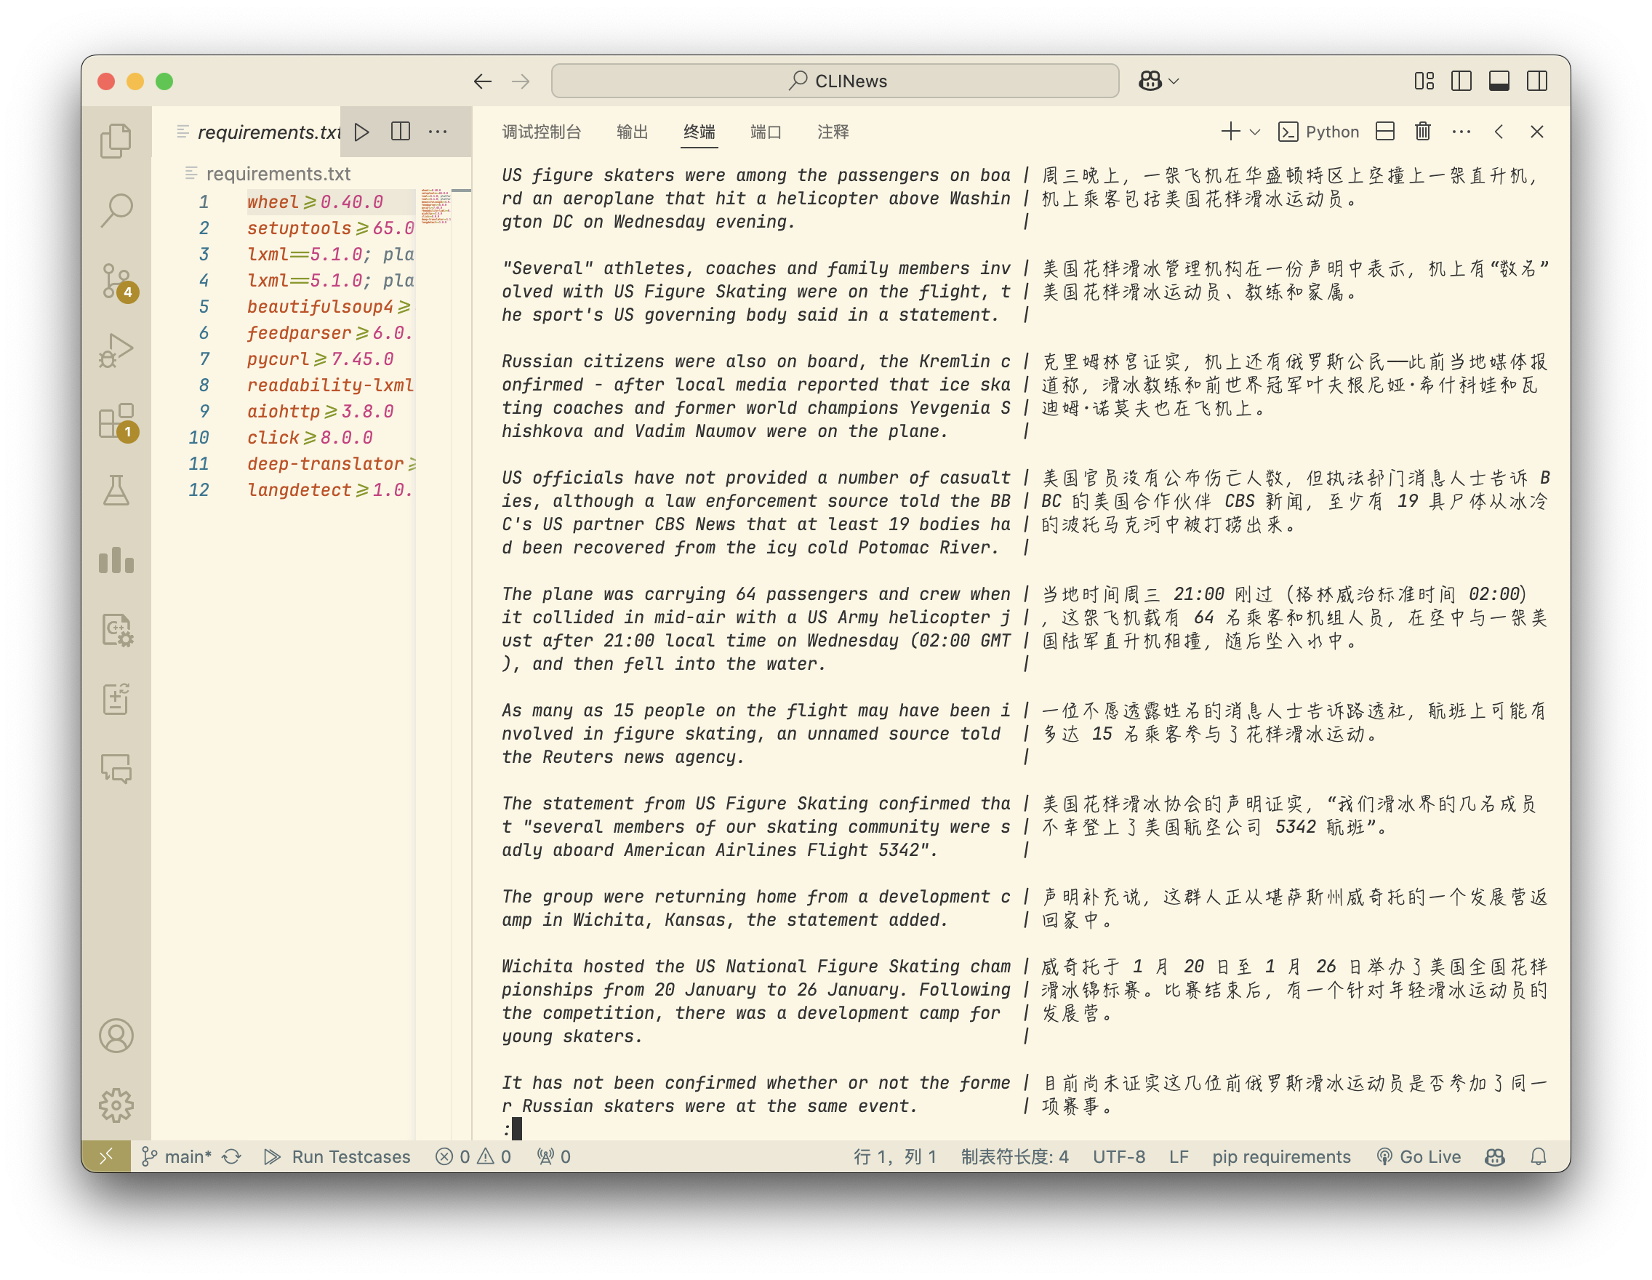Open Run and Debug view
Viewport: 1652px width, 1280px height.
pyautogui.click(x=116, y=351)
